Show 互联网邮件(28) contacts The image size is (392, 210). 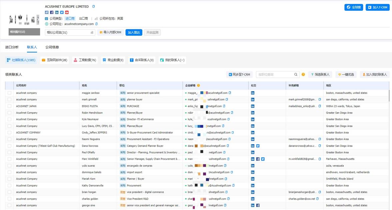tap(55, 60)
